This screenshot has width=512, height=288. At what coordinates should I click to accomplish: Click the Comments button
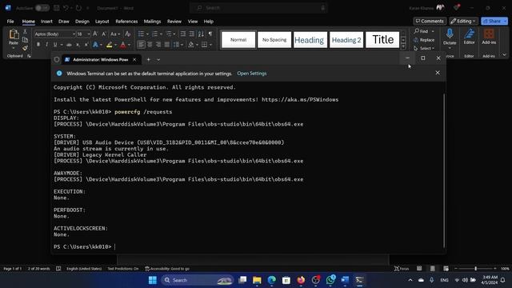430,21
